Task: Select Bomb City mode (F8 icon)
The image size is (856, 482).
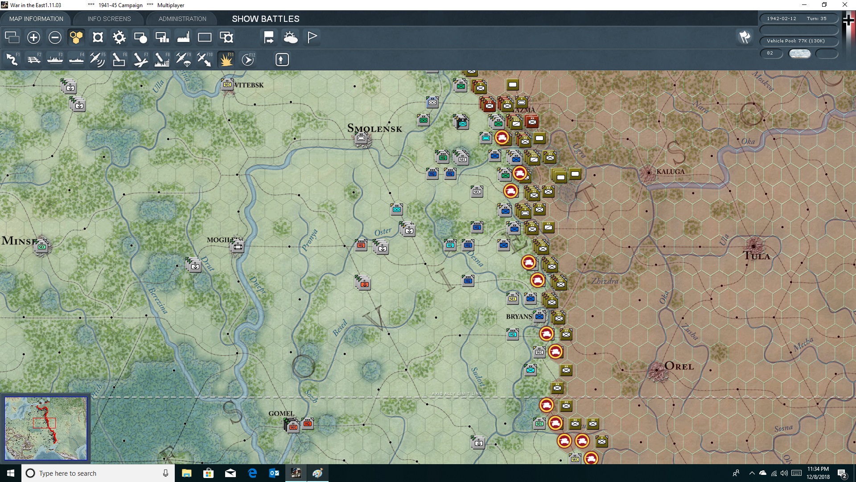Action: [x=162, y=59]
